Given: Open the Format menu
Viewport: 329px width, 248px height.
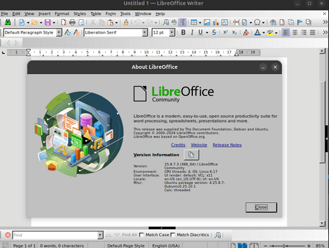Looking at the screenshot, I should coord(62,14).
